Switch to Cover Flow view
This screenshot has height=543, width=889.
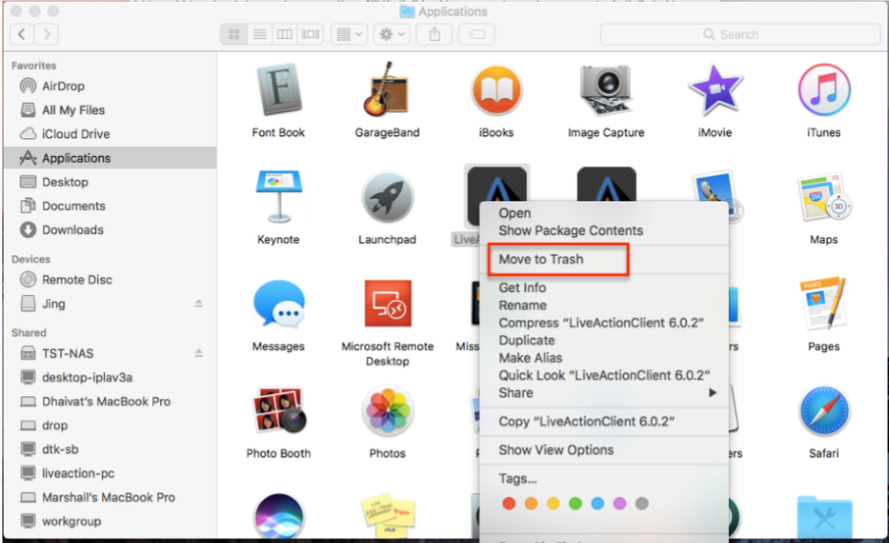(x=310, y=34)
